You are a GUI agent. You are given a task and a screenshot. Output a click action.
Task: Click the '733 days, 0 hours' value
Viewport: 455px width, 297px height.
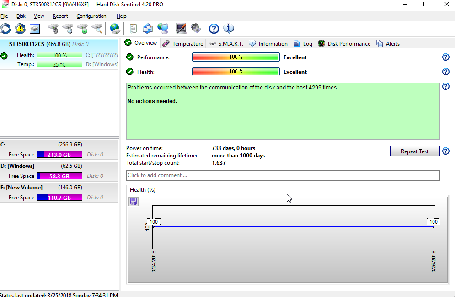tap(234, 148)
